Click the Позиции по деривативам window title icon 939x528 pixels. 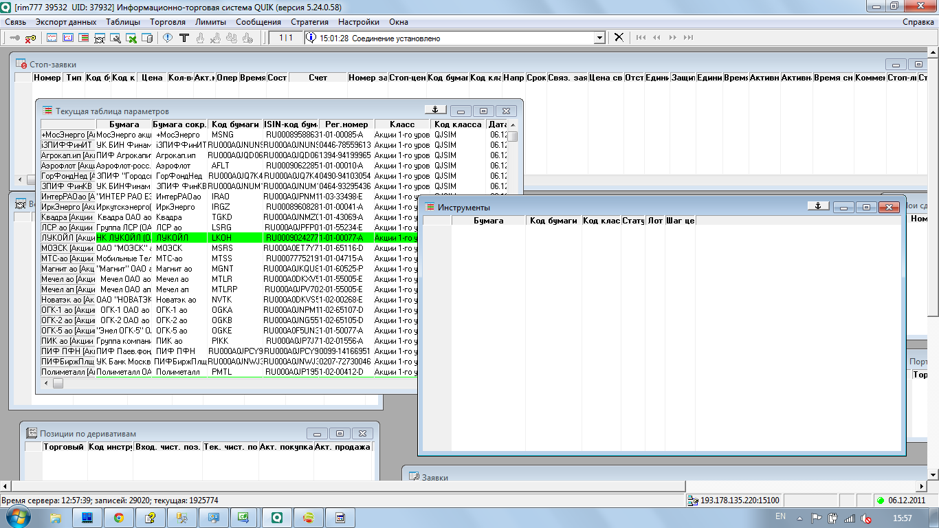(x=31, y=433)
